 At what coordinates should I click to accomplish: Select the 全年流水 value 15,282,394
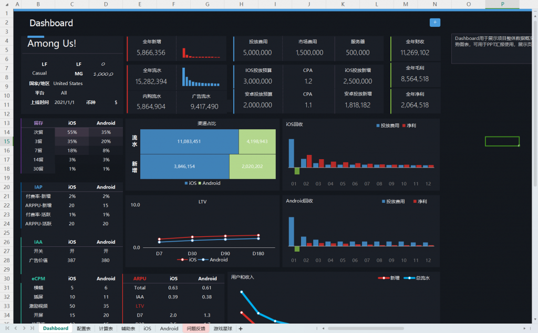point(151,81)
